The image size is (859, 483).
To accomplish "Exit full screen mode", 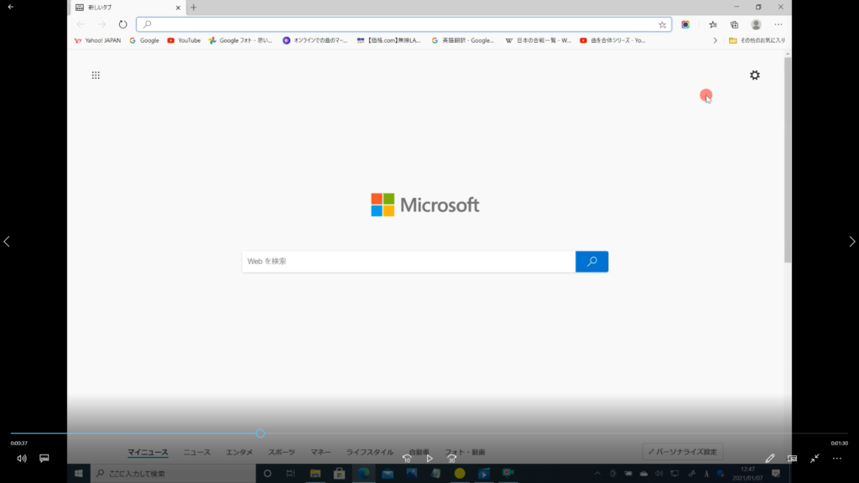I will click(x=815, y=459).
